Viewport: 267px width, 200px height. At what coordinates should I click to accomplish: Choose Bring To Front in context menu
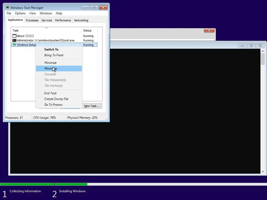click(x=59, y=55)
